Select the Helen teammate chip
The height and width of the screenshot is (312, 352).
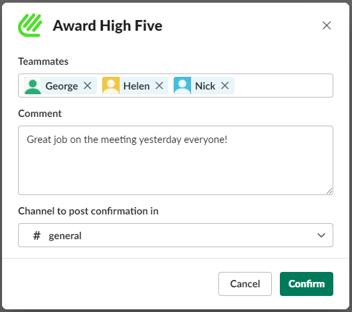tap(135, 86)
